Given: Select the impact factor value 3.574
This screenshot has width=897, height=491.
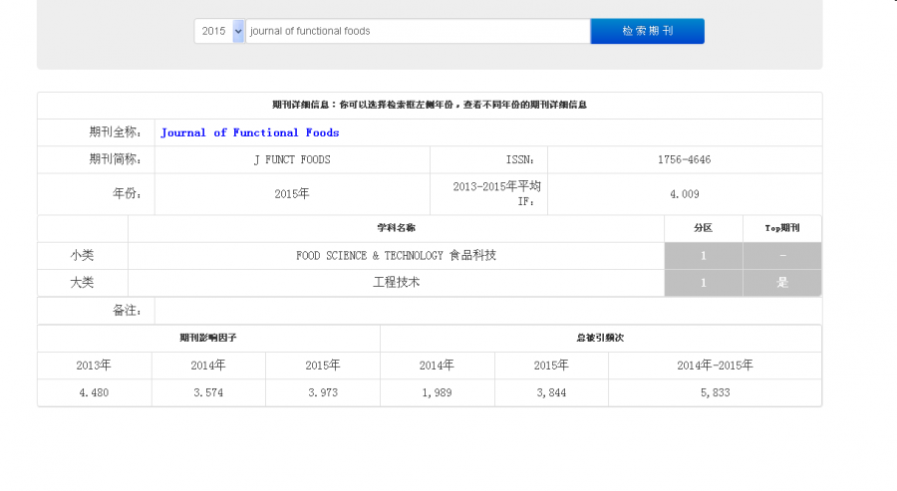Looking at the screenshot, I should coord(208,392).
